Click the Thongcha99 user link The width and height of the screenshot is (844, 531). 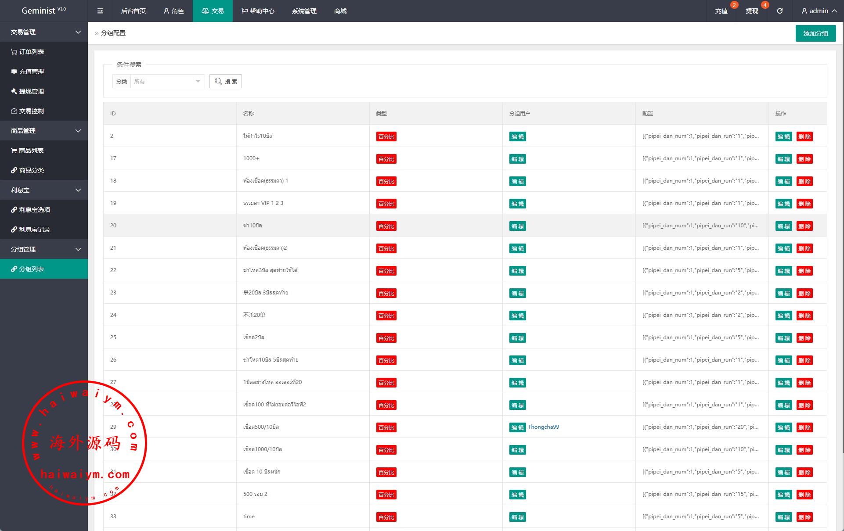(x=543, y=427)
